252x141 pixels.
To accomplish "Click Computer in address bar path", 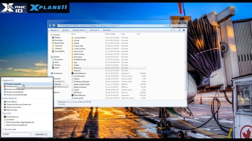I will tap(66, 25).
